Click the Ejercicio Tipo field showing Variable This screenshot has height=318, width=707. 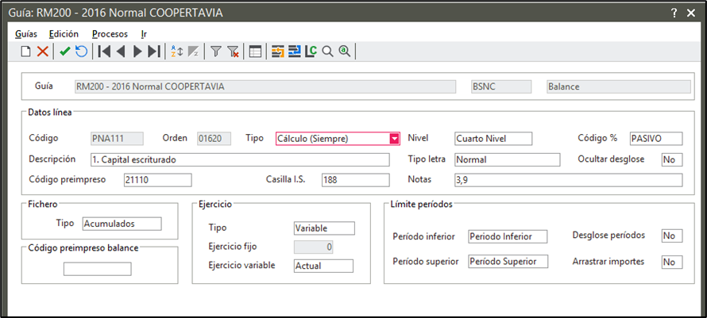324,228
